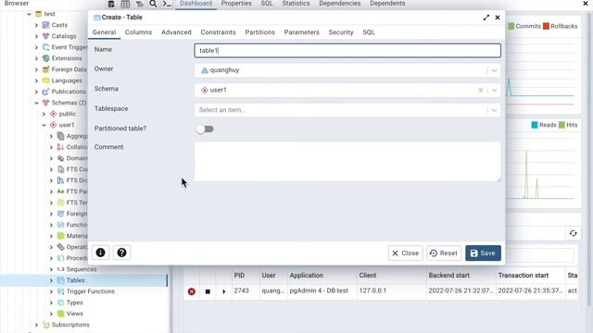Click the Catalogs node icon

click(45, 36)
